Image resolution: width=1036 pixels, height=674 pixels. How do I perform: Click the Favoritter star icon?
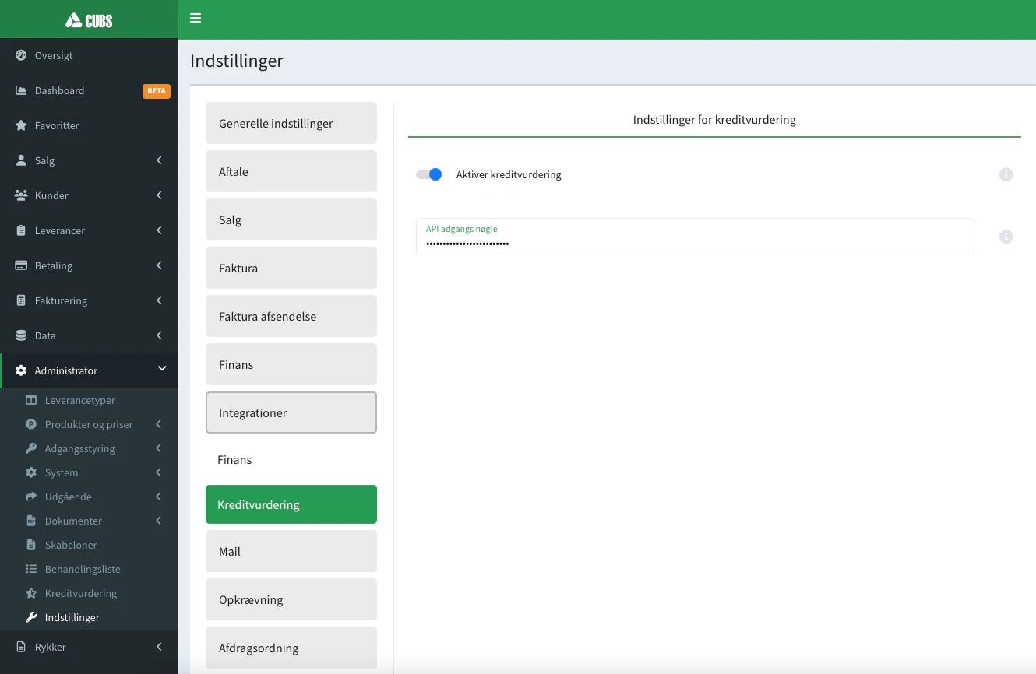tap(21, 125)
